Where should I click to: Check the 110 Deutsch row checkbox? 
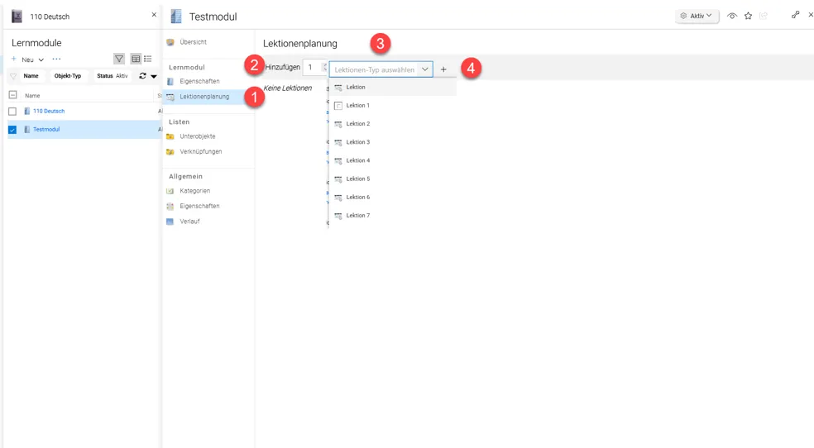point(12,112)
